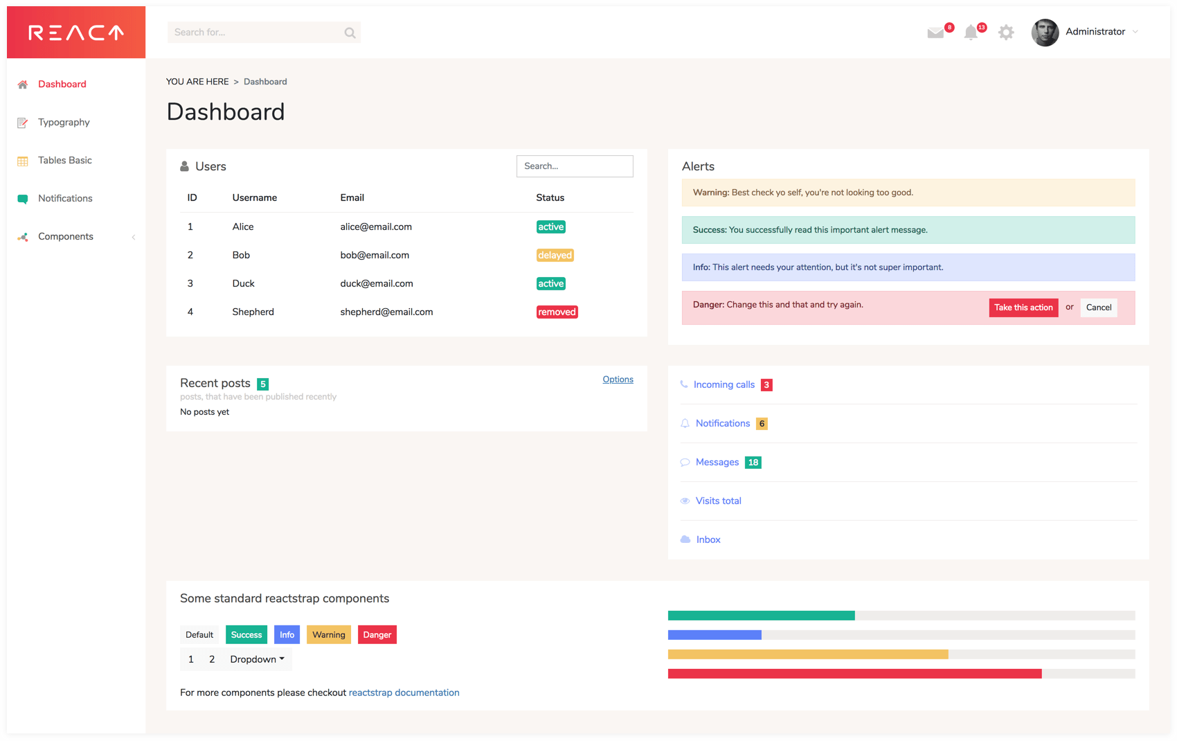1177x741 pixels.
Task: Open the Tables Basic page
Action: pyautogui.click(x=64, y=160)
